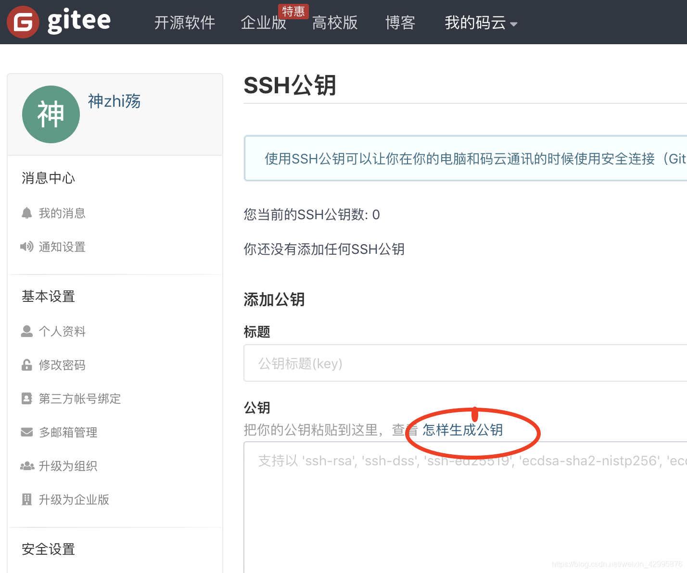Expand the 我的码云 dropdown
687x573 pixels.
481,23
